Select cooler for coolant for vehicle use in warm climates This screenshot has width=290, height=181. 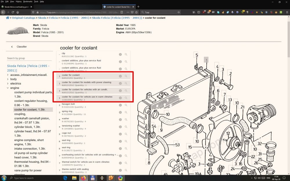point(93,98)
